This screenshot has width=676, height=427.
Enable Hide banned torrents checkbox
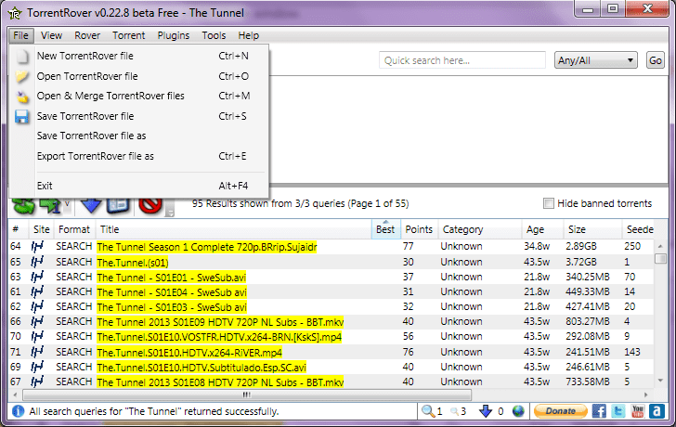click(x=549, y=203)
